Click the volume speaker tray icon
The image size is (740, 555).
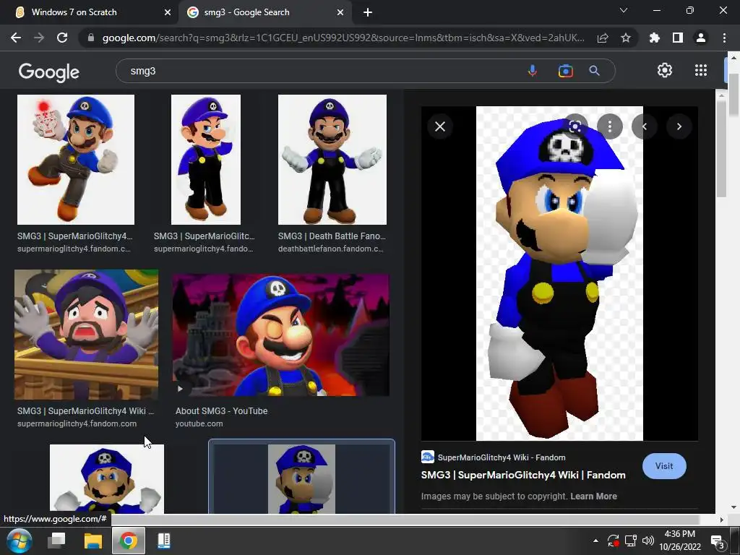pyautogui.click(x=648, y=541)
